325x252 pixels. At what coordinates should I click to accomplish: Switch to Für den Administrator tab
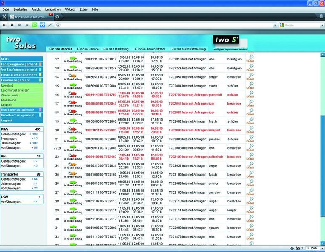click(150, 49)
